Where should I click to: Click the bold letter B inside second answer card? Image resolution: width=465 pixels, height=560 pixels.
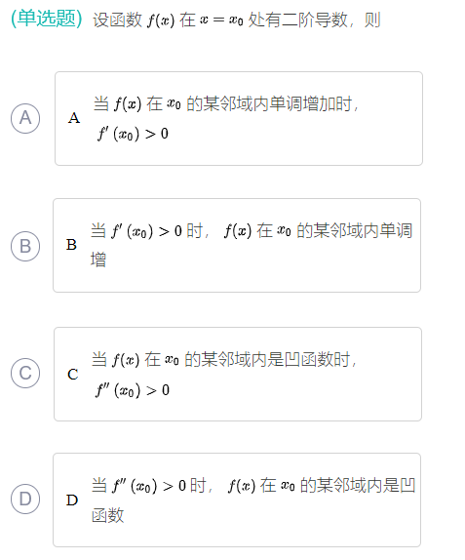point(71,245)
